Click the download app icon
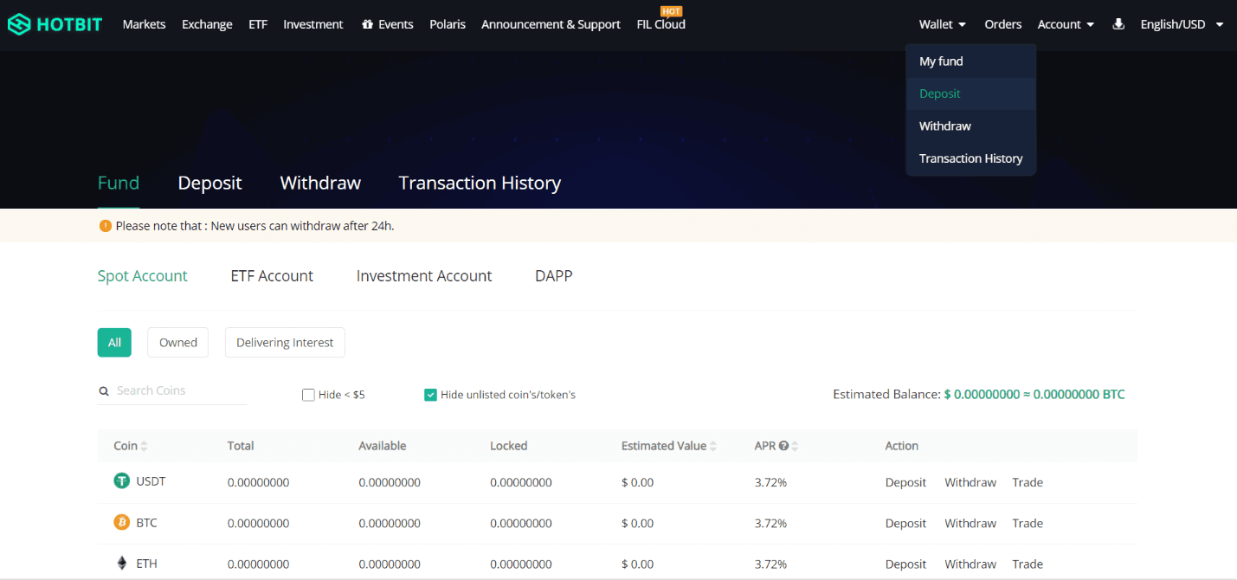The image size is (1237, 580). click(x=1118, y=24)
